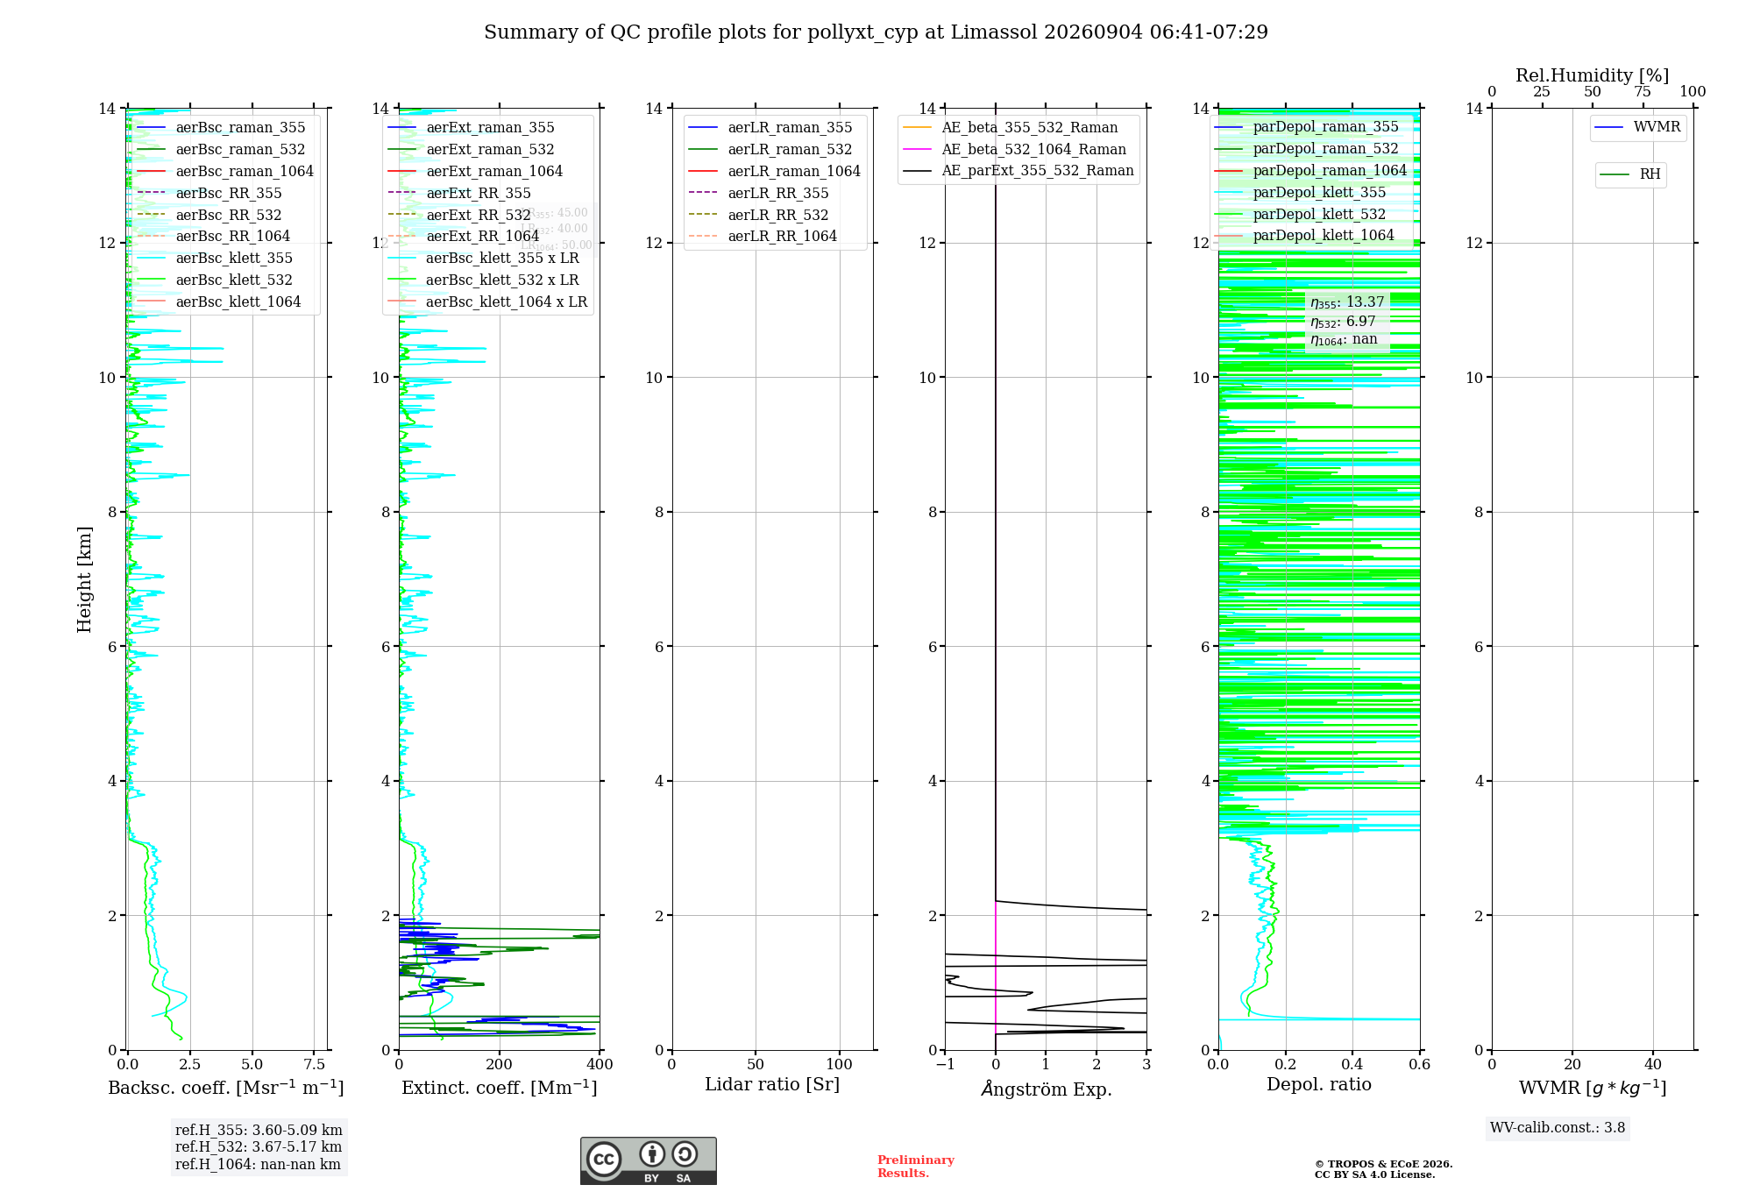Click the 'ref.H_355: 3.60-5.09 km' note

click(259, 1131)
